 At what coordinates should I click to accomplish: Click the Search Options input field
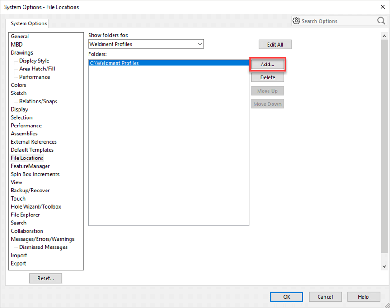pyautogui.click(x=338, y=21)
